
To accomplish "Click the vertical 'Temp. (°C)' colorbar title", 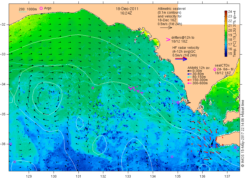I will [235, 49].
